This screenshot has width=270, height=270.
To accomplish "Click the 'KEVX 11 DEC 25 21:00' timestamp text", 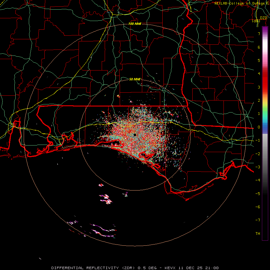I will tap(192, 268).
